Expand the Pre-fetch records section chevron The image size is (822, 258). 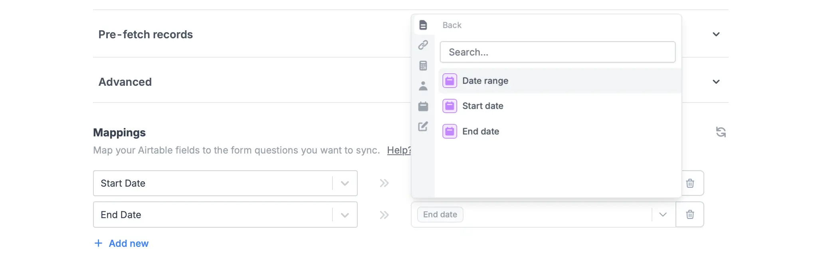click(716, 34)
